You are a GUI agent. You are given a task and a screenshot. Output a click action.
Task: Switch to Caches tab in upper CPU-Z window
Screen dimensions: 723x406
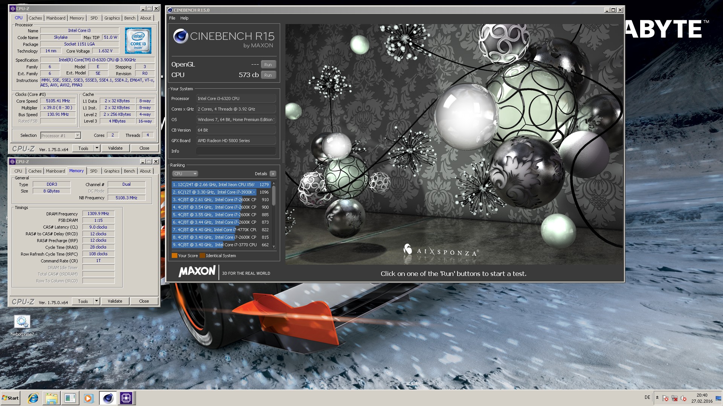click(35, 18)
